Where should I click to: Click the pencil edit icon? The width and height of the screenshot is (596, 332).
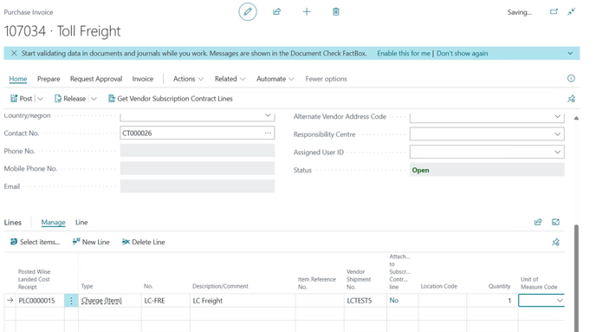tap(248, 12)
